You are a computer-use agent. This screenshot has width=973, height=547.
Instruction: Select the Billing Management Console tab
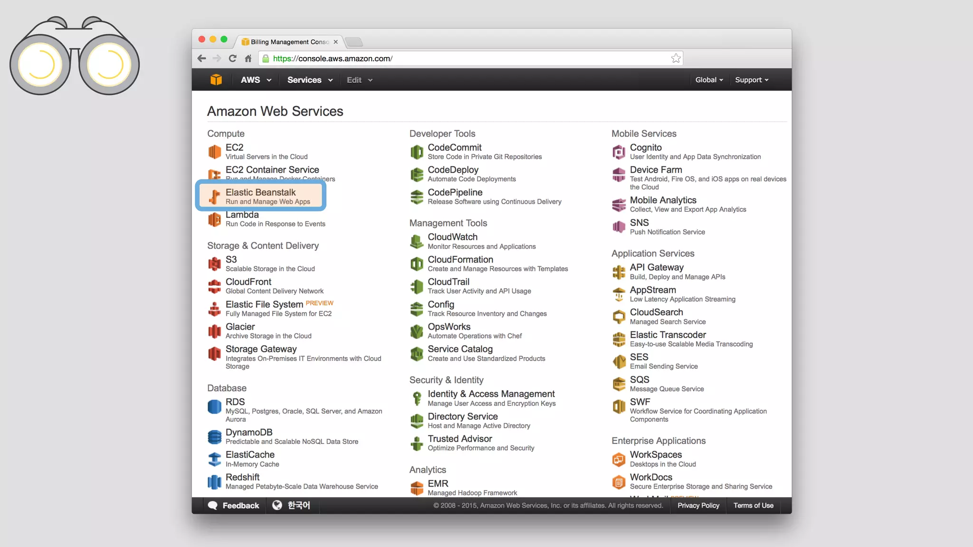coord(289,42)
